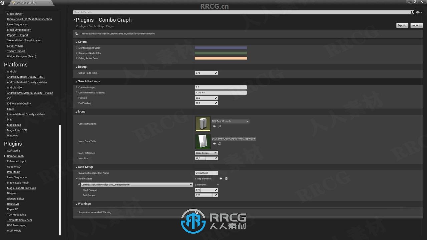Click the 1 Map elements text
This screenshot has width=427, height=240.
203,179
